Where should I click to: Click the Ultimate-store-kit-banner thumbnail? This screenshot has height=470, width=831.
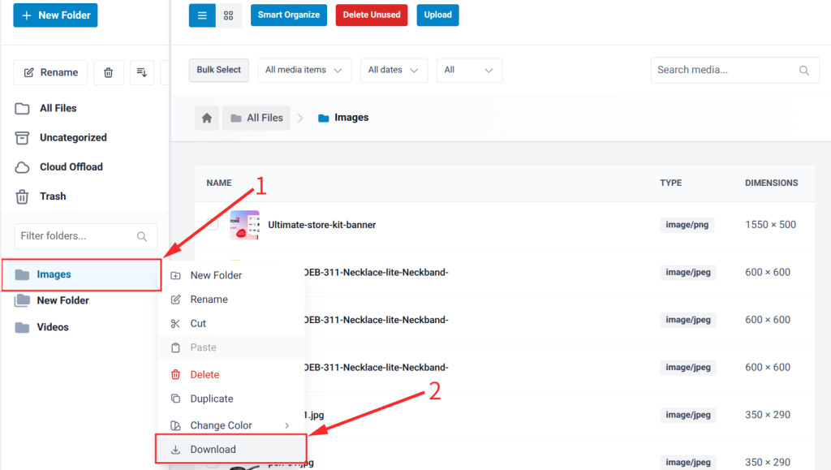244,225
